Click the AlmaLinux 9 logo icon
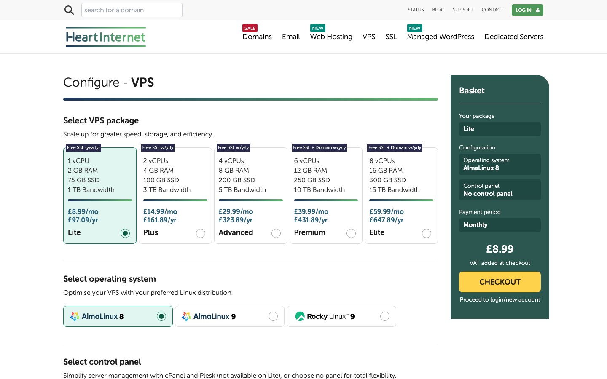This screenshot has width=607, height=379. [186, 317]
